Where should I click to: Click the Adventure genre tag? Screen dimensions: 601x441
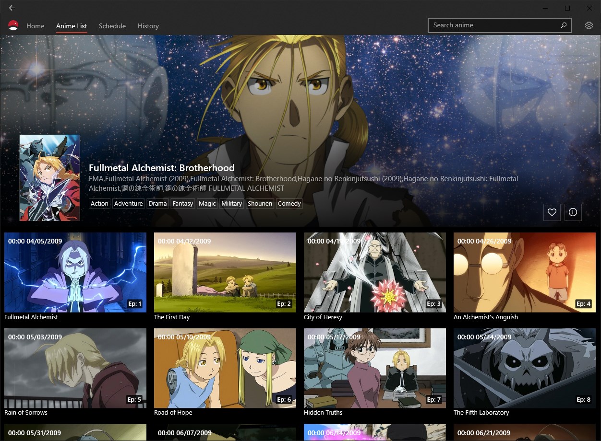pyautogui.click(x=128, y=204)
